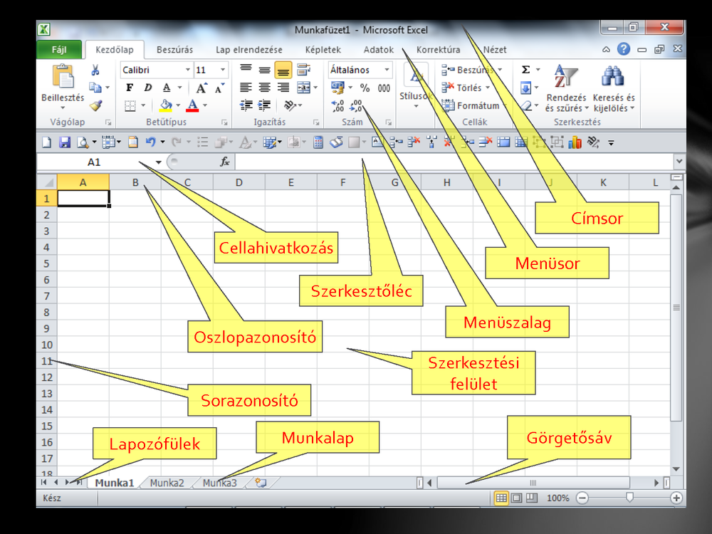This screenshot has height=534, width=712.
Task: Increase font size with the large A icon
Action: [x=201, y=88]
